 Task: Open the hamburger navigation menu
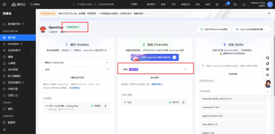(x=4, y=4)
